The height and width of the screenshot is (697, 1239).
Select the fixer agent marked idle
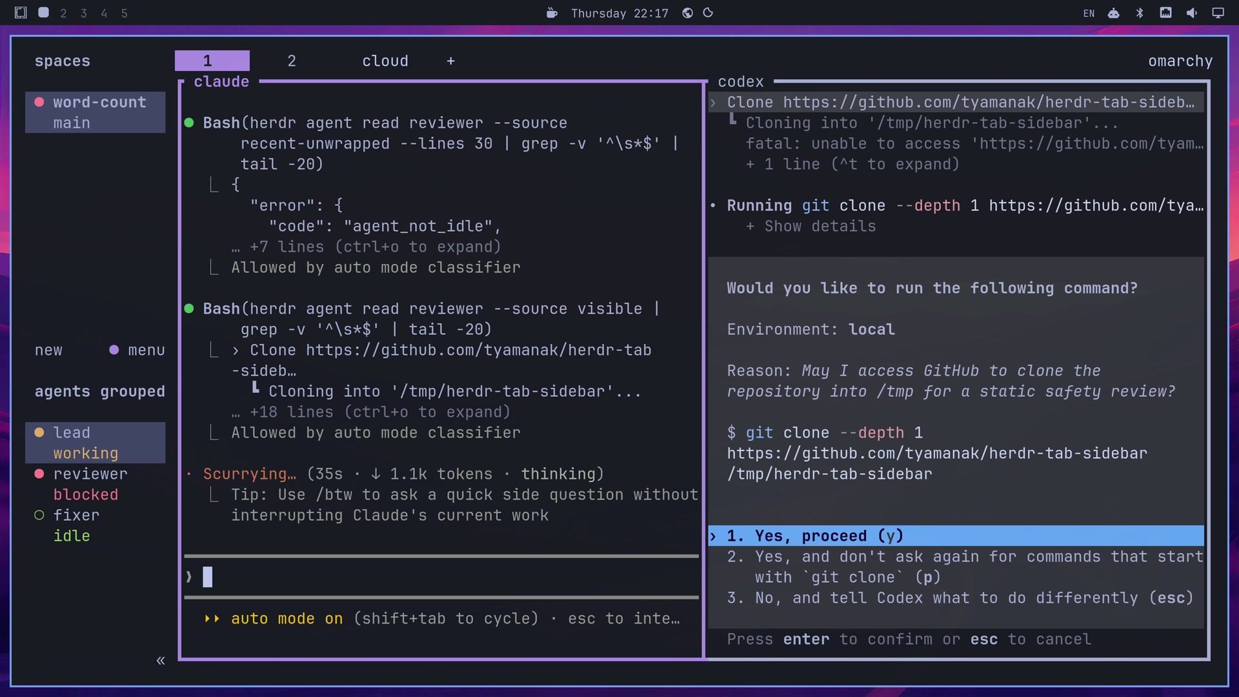click(96, 525)
